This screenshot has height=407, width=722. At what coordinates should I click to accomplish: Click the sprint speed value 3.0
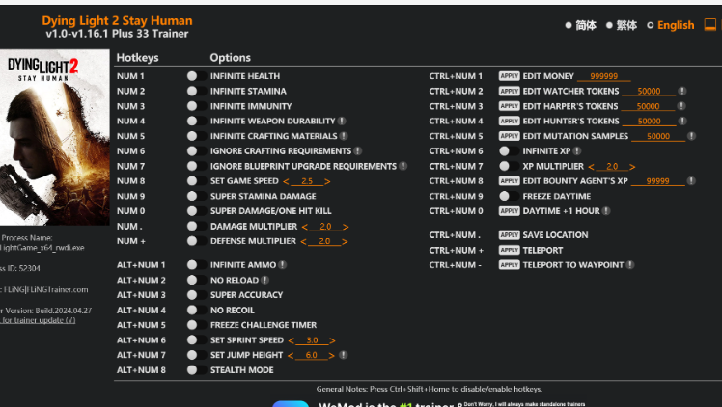point(312,340)
